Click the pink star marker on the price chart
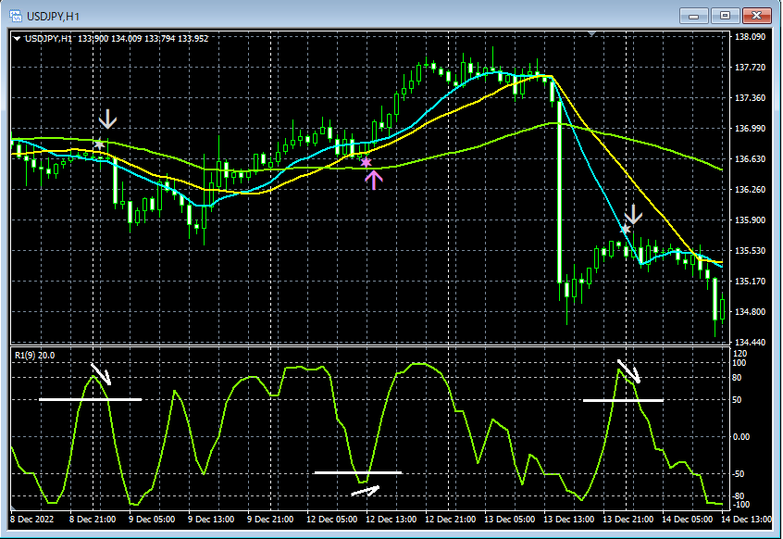This screenshot has height=539, width=783. [x=366, y=162]
